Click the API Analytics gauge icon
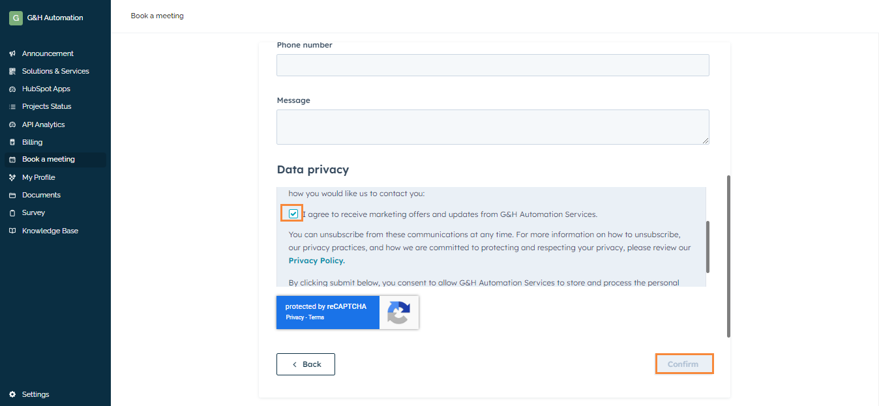 12,124
